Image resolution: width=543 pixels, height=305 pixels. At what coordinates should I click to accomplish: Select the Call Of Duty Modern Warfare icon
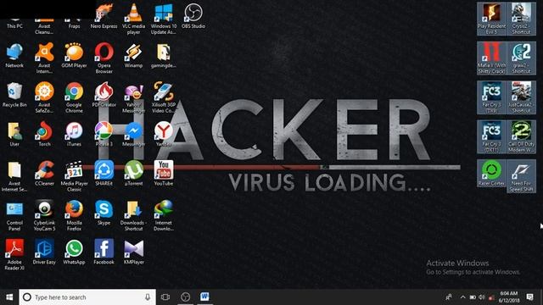point(521,137)
